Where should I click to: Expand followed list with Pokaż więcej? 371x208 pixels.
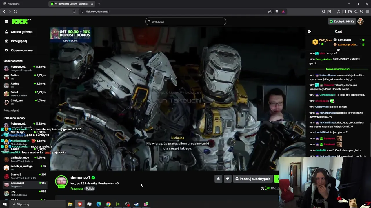point(11,110)
